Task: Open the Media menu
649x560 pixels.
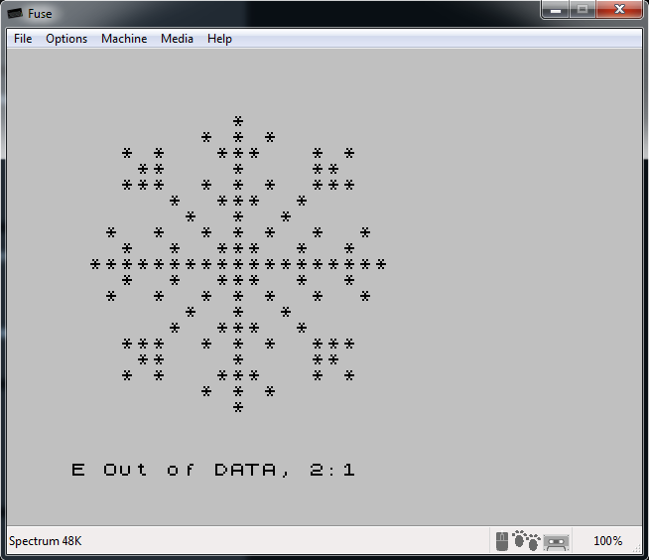Action: 177,39
